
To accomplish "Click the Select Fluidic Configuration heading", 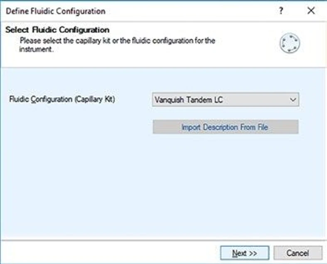I will pyautogui.click(x=57, y=30).
